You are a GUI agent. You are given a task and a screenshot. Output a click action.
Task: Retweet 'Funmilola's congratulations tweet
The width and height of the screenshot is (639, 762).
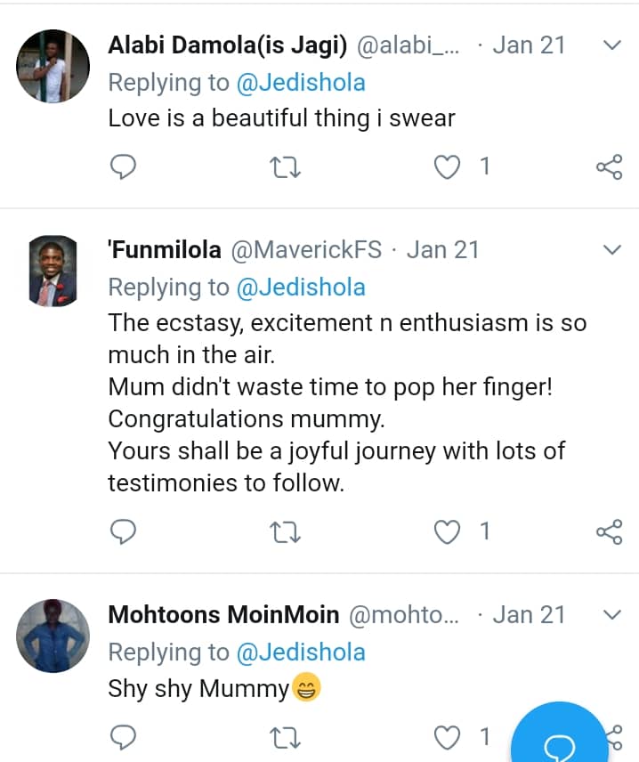pyautogui.click(x=286, y=531)
